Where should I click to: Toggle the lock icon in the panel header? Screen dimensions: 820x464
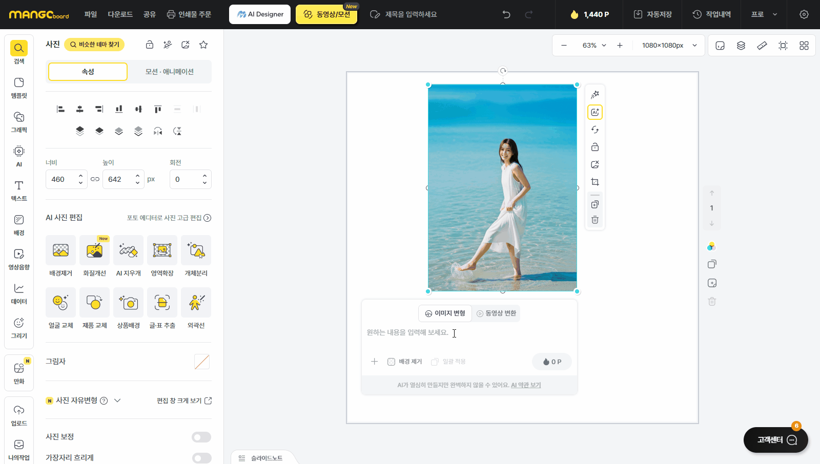tap(150, 45)
